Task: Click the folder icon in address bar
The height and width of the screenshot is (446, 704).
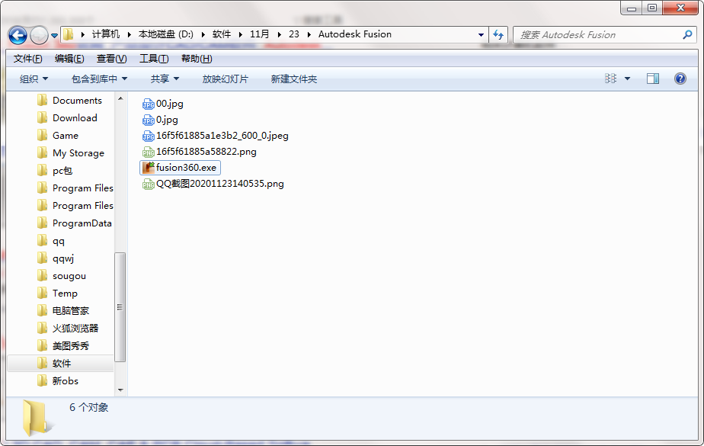Action: coord(69,34)
